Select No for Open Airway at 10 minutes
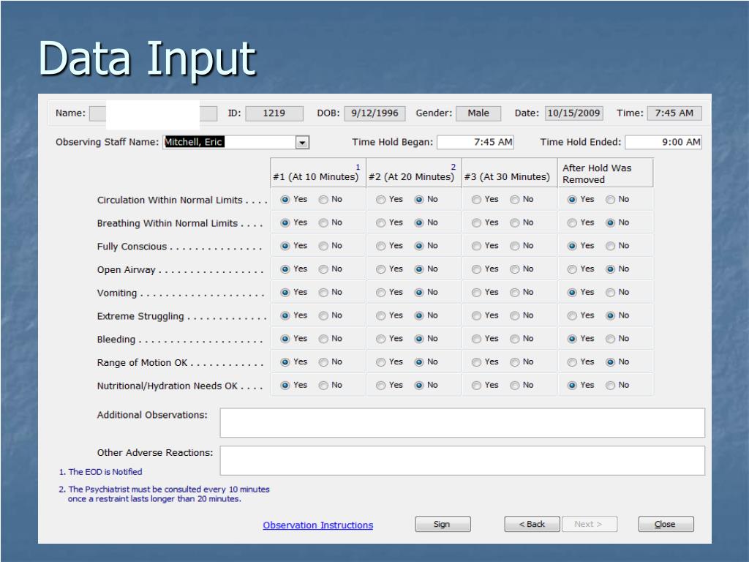 coord(323,269)
